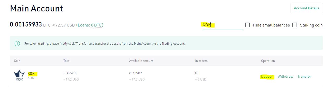Transfer KOK to the Trading Account
This screenshot has height=107, width=332.
pyautogui.click(x=304, y=77)
